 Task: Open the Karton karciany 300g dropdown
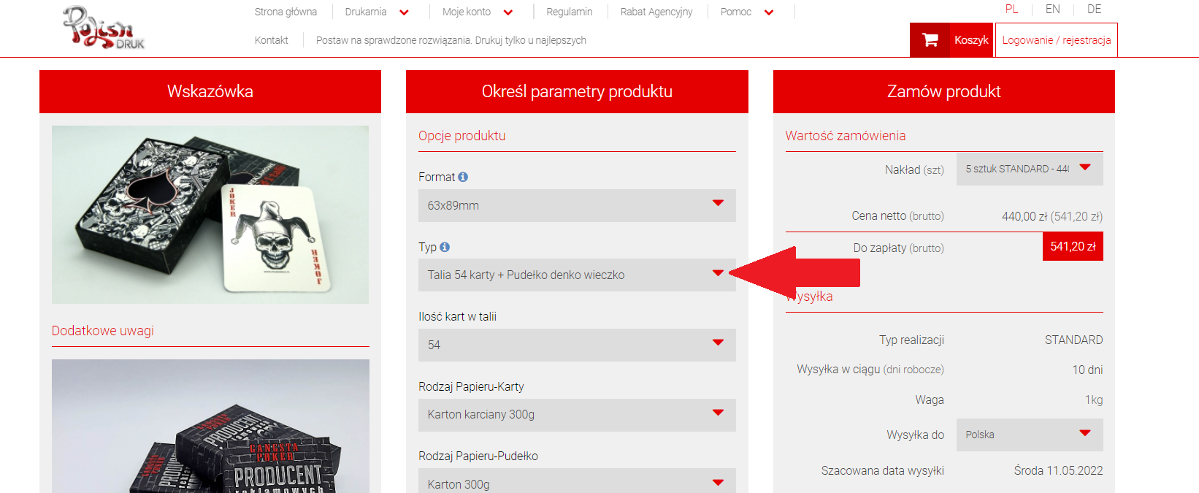(577, 414)
